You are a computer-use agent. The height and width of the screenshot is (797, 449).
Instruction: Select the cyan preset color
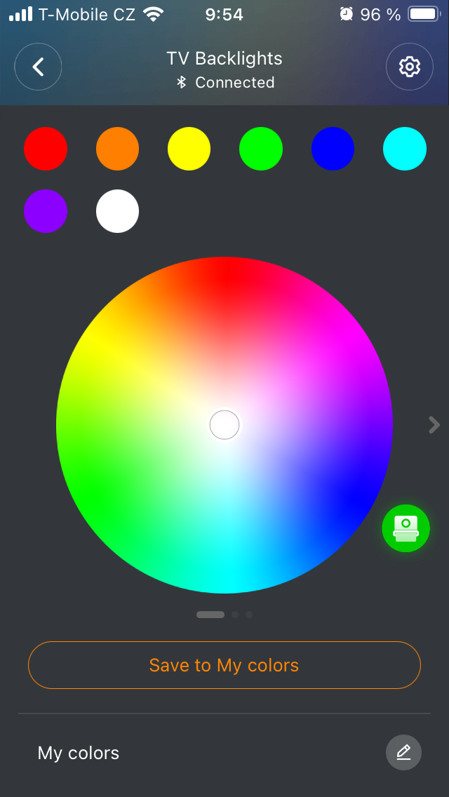coord(405,149)
